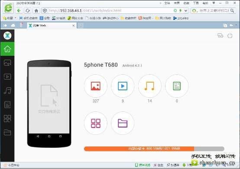Click the power disconnect icon
The height and width of the screenshot is (169, 240).
pyautogui.click(x=230, y=36)
